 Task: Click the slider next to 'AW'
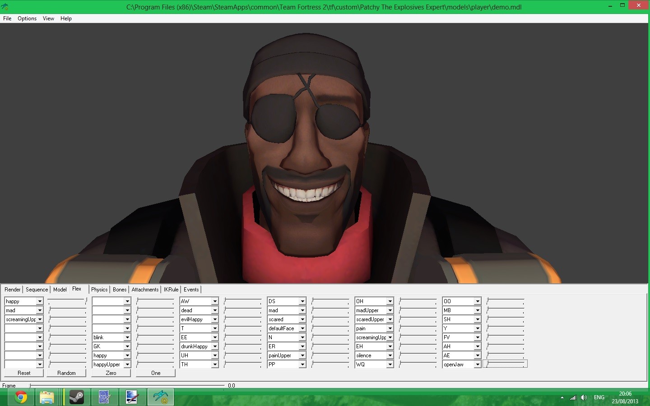[x=242, y=300]
